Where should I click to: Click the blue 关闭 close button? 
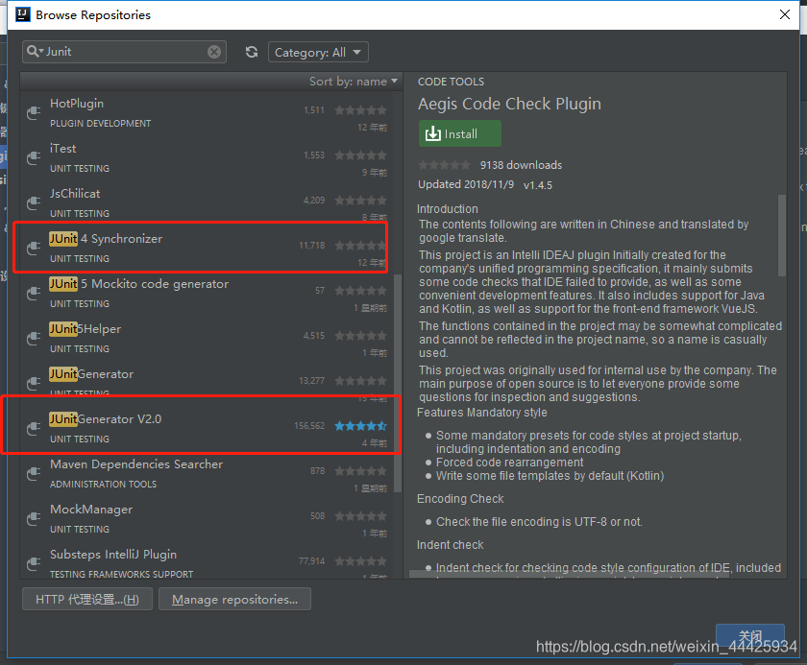pos(750,636)
